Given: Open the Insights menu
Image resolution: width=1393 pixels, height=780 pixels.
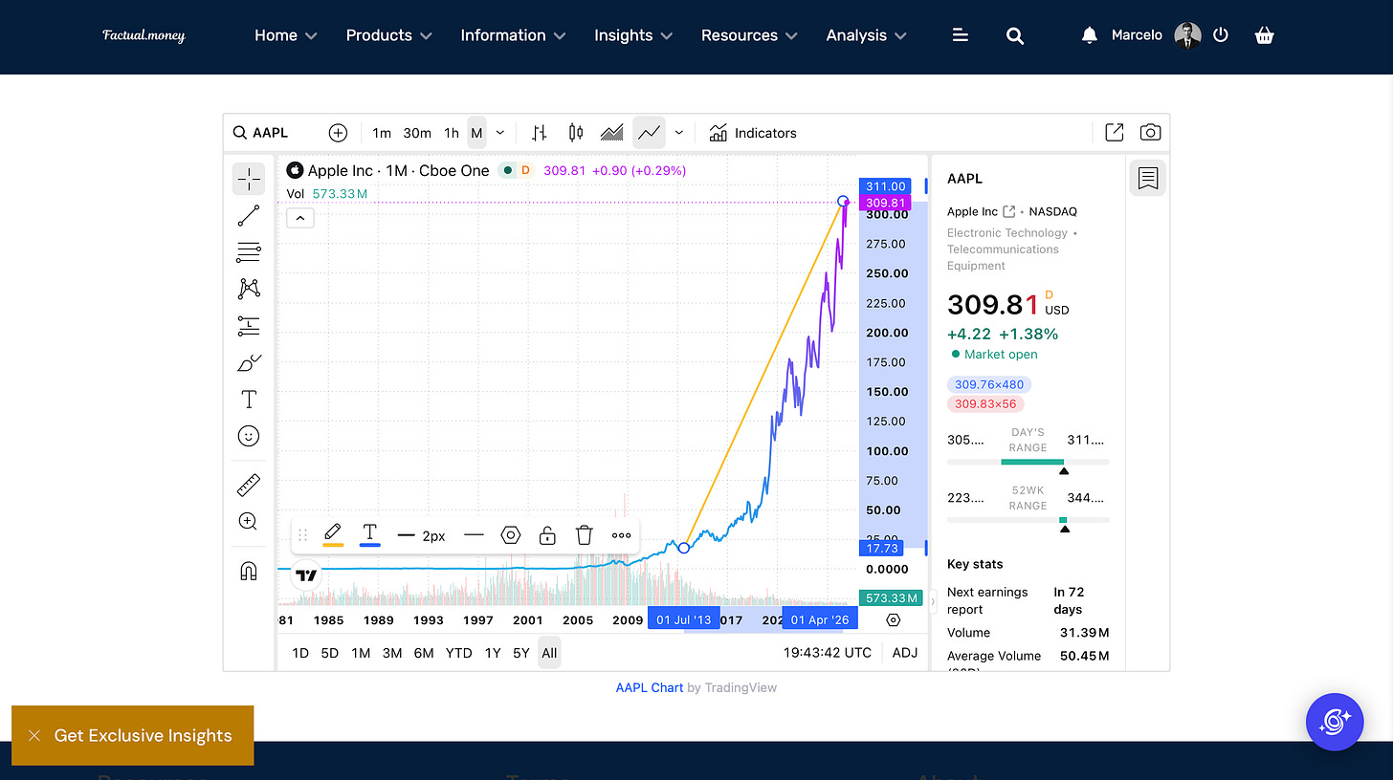Looking at the screenshot, I should tap(633, 35).
